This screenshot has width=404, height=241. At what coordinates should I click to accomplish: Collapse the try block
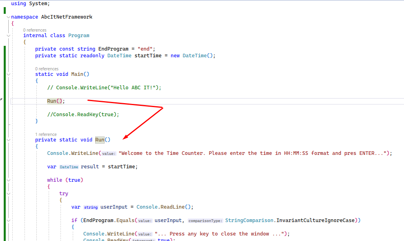[8, 194]
